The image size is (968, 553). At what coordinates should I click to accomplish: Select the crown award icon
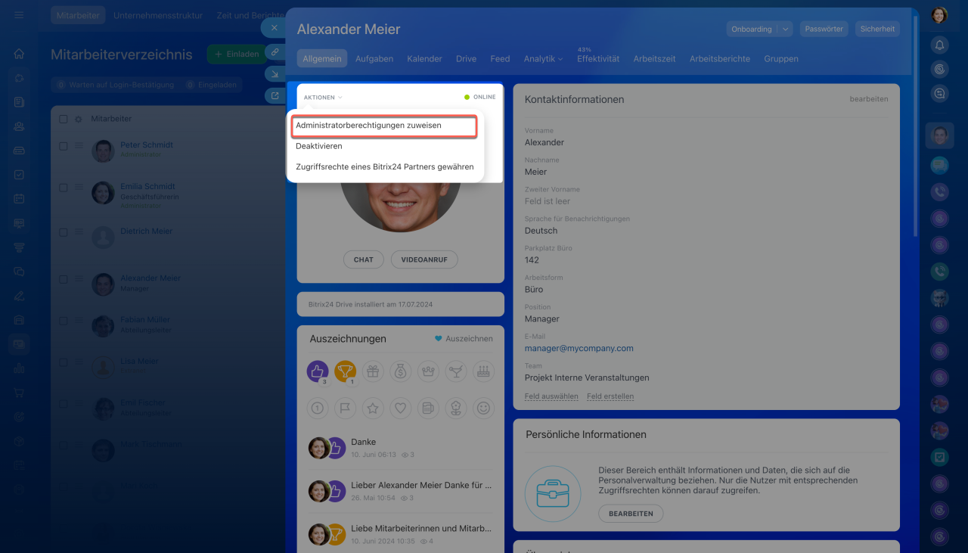tap(428, 371)
